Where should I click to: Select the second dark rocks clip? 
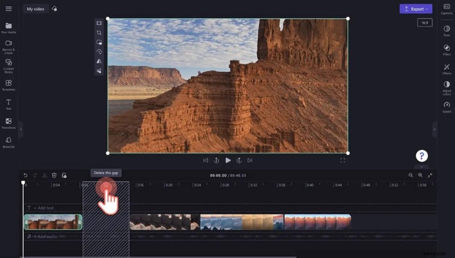point(165,222)
